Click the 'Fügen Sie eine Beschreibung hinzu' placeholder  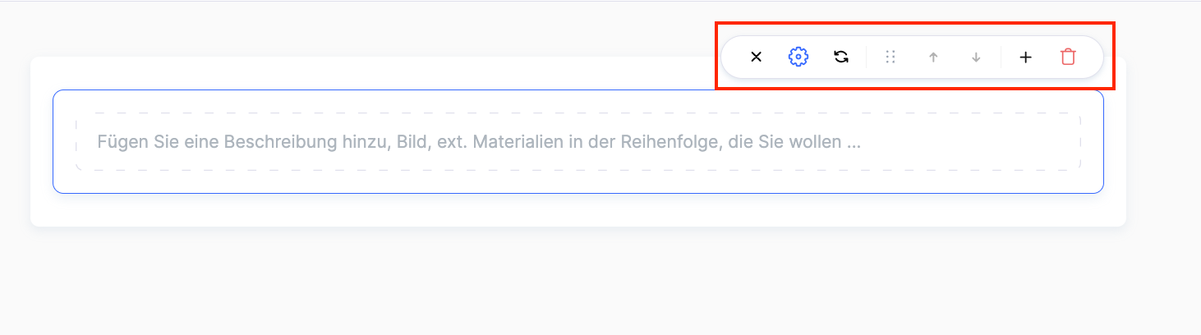479,142
